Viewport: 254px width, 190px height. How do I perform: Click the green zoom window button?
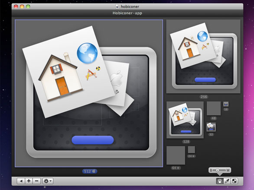click(28, 6)
